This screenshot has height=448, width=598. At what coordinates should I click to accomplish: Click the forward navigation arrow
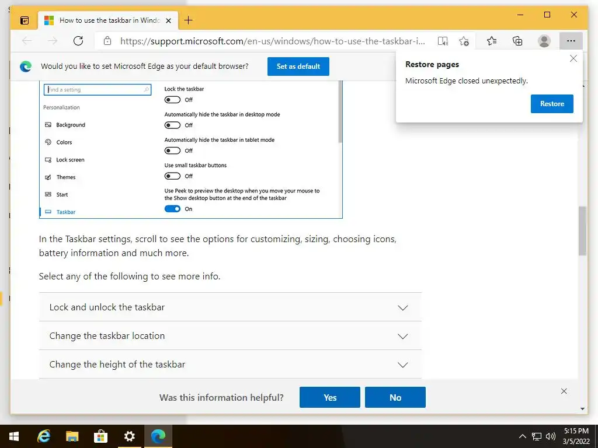pyautogui.click(x=53, y=41)
